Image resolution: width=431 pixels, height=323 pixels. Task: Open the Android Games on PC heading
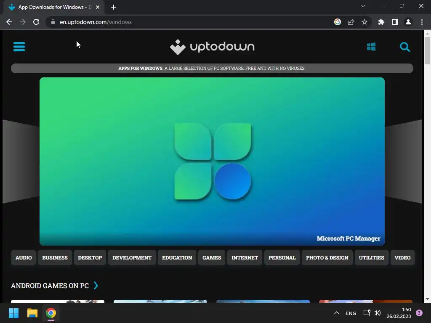[x=50, y=286]
